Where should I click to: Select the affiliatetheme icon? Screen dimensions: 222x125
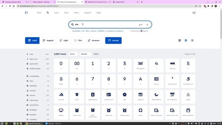click(156, 97)
